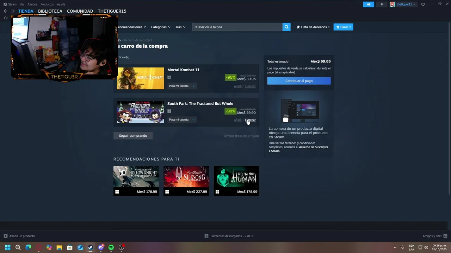
Task: Switch to the TIENDA tab
Action: 26,11
